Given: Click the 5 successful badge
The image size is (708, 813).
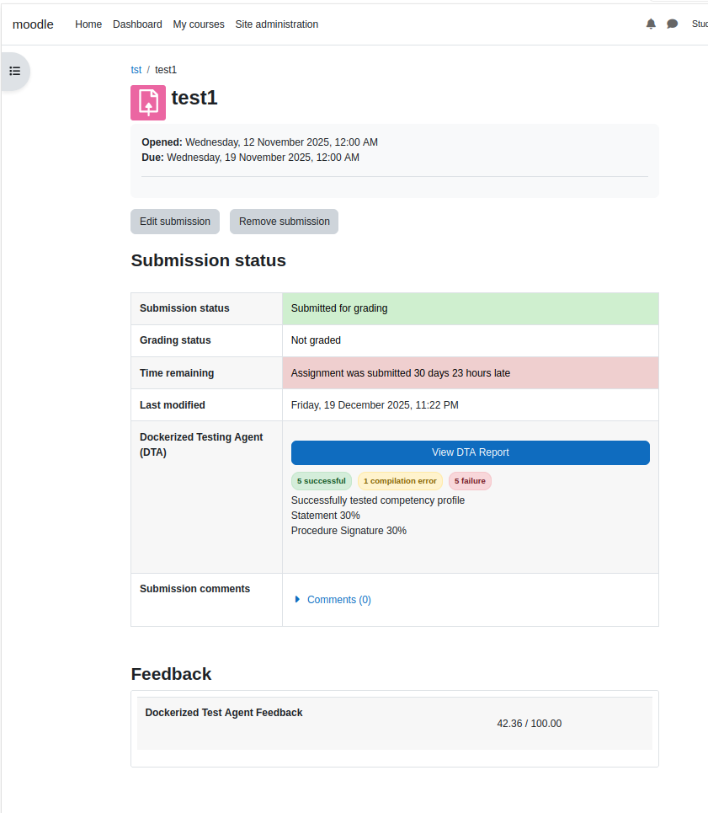Looking at the screenshot, I should tap(321, 481).
